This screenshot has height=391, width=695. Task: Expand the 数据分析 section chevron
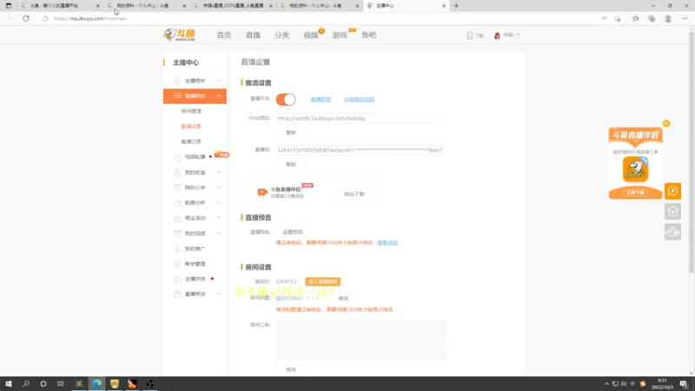[219, 202]
